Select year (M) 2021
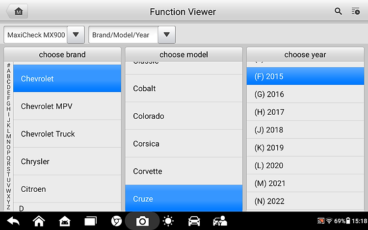The width and height of the screenshot is (368, 230). point(305,183)
